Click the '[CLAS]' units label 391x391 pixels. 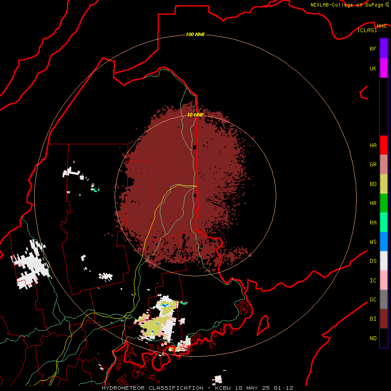(x=367, y=30)
